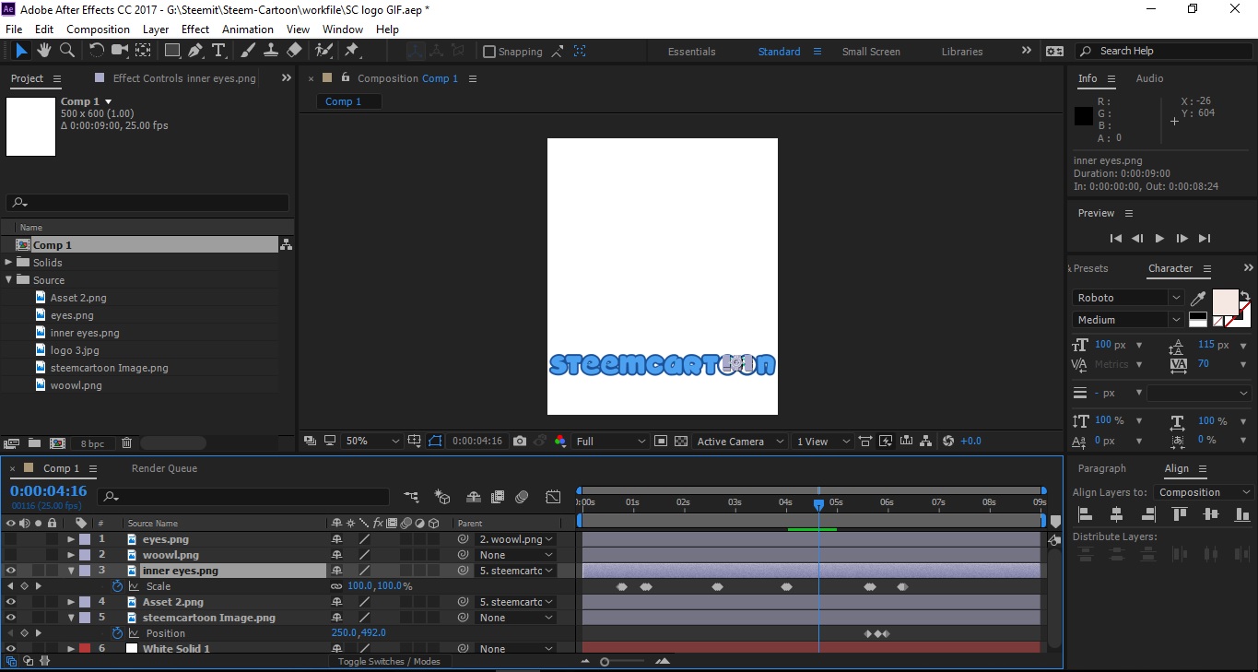Create new folder in Project panel
Image resolution: width=1258 pixels, height=672 pixels.
coord(34,443)
